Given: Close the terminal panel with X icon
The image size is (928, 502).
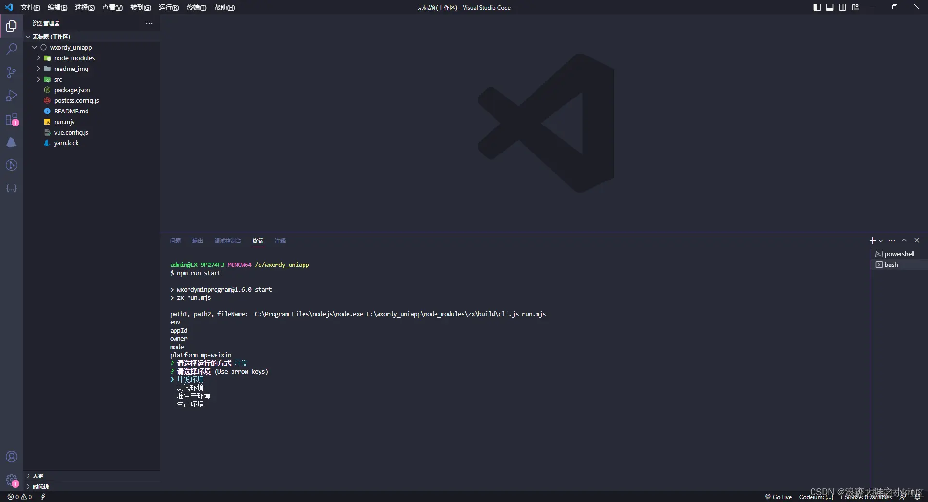Looking at the screenshot, I should [x=917, y=240].
